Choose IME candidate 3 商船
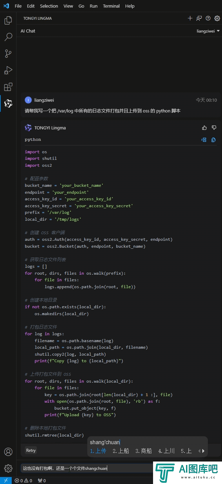222x484 pixels. (144, 451)
